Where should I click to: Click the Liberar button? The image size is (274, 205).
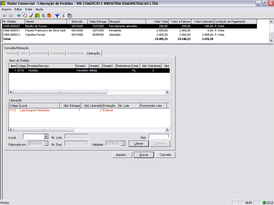tap(139, 144)
